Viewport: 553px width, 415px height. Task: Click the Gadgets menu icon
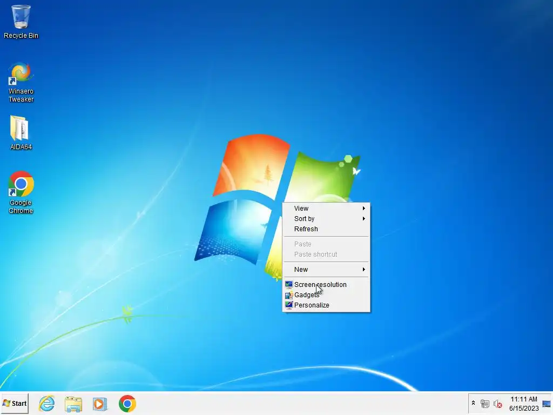coord(289,295)
